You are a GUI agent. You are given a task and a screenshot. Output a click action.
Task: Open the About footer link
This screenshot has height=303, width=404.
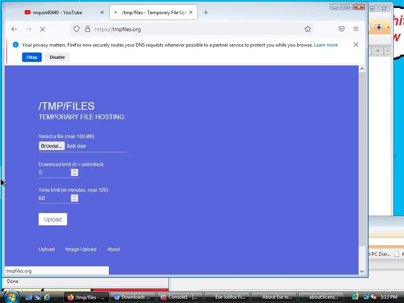pos(113,249)
